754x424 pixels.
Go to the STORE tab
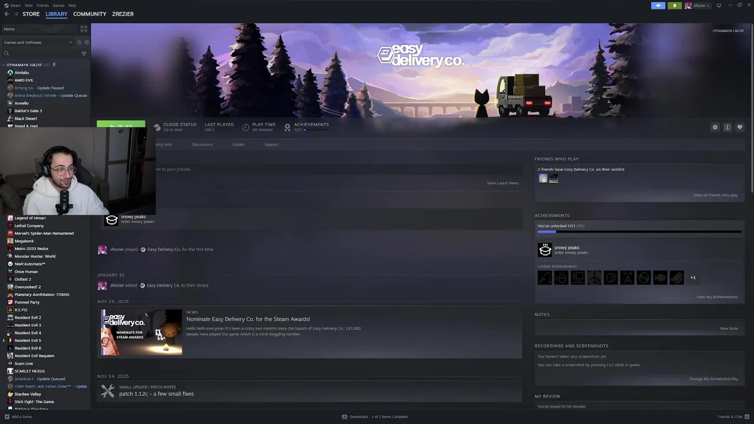[x=31, y=14]
